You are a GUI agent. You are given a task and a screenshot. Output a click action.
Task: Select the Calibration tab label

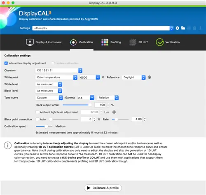pos(86,42)
